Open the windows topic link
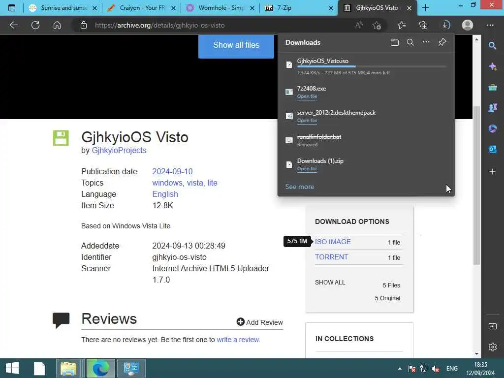Image resolution: width=504 pixels, height=378 pixels. coord(167,183)
